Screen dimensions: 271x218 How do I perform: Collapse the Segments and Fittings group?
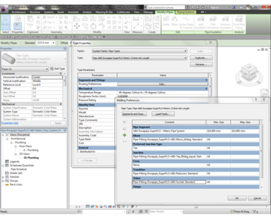click(206, 80)
